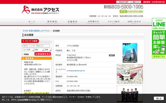Open the 検討リスト consideration list
The height and width of the screenshot is (103, 166).
[135, 2]
